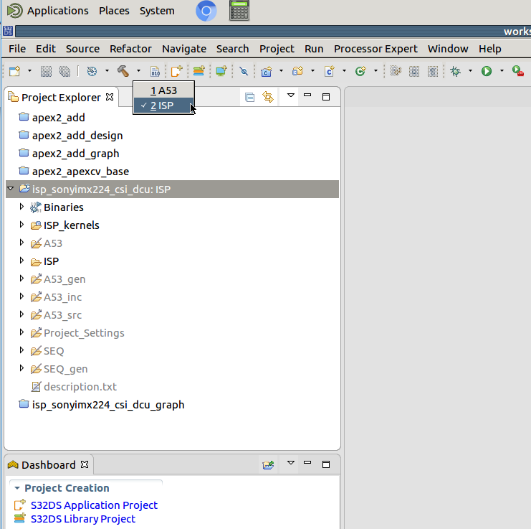This screenshot has width=531, height=529.
Task: Open the File menu
Action: tap(17, 49)
